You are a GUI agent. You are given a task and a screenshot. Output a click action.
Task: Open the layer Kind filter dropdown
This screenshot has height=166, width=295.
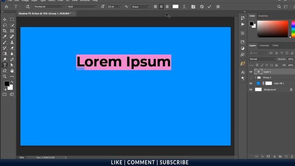258,53
